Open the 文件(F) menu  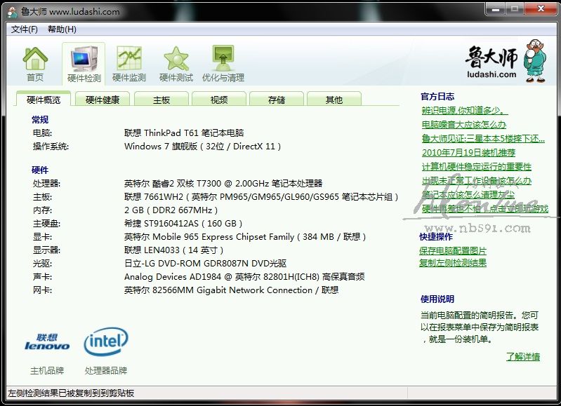25,29
